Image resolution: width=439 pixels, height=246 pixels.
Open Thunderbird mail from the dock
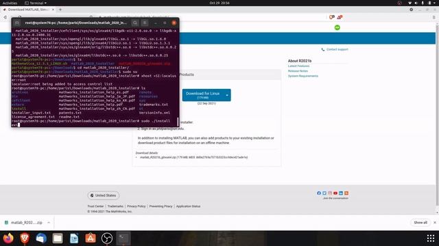[41, 238]
